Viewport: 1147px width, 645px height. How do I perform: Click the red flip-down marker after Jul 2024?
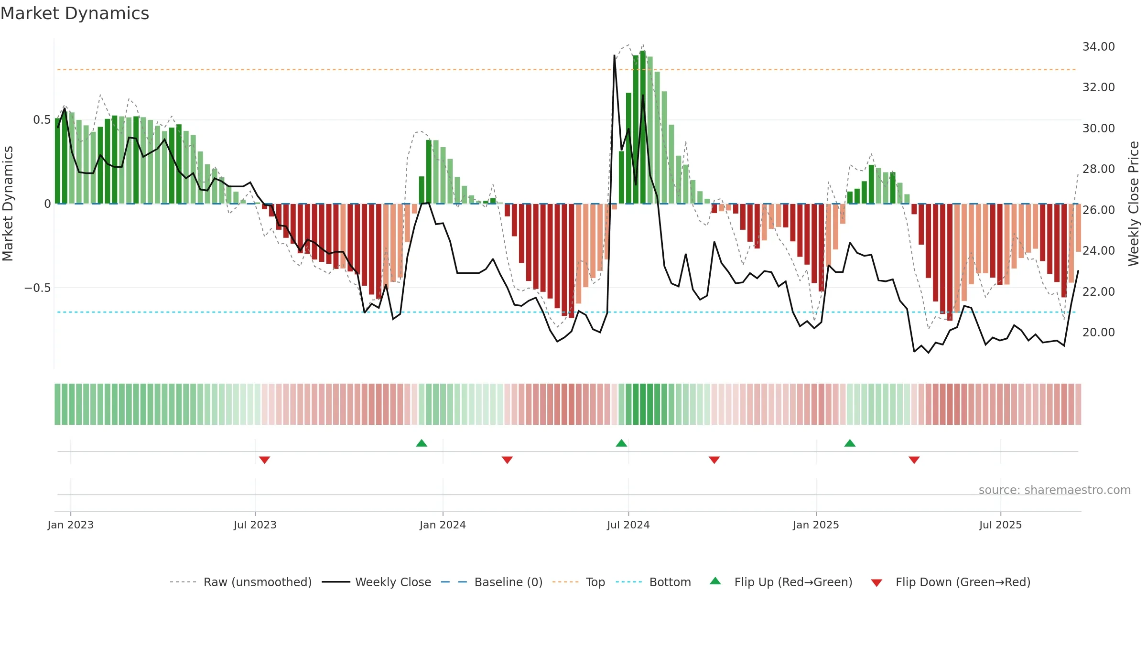pyautogui.click(x=714, y=460)
